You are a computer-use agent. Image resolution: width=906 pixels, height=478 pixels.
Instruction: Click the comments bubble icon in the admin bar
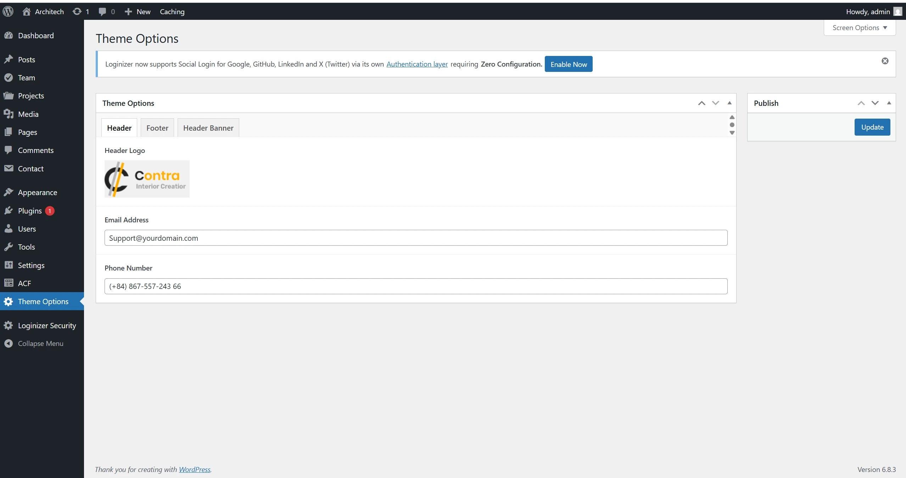pos(102,11)
